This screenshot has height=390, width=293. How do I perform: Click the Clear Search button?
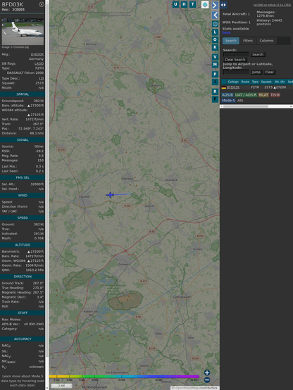click(x=235, y=60)
